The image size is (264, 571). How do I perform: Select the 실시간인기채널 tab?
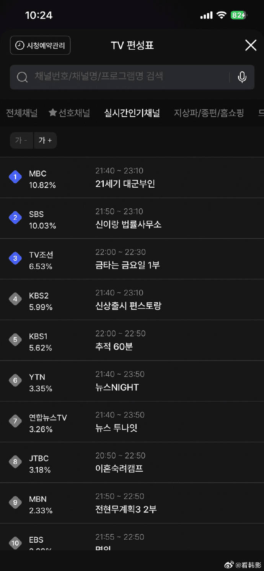[132, 113]
